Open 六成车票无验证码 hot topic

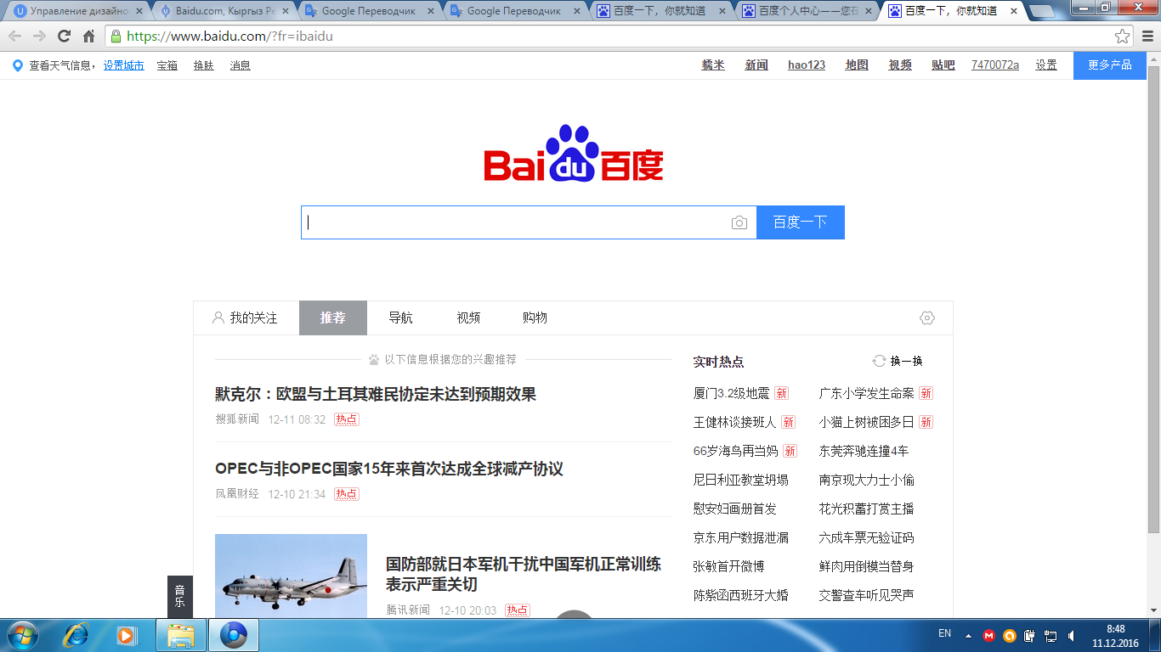pos(867,537)
